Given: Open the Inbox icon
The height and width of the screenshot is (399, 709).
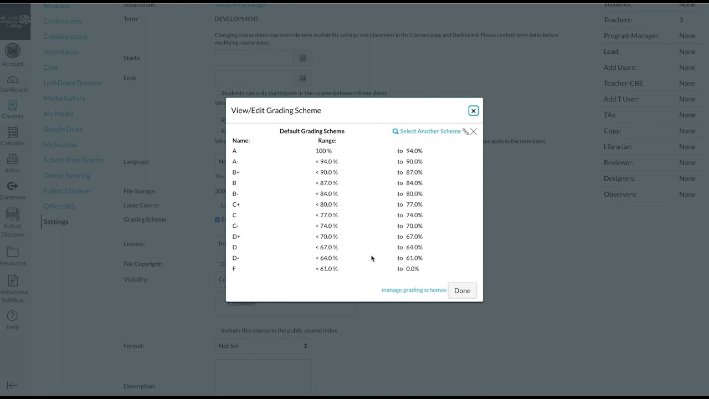Looking at the screenshot, I should coord(12,159).
